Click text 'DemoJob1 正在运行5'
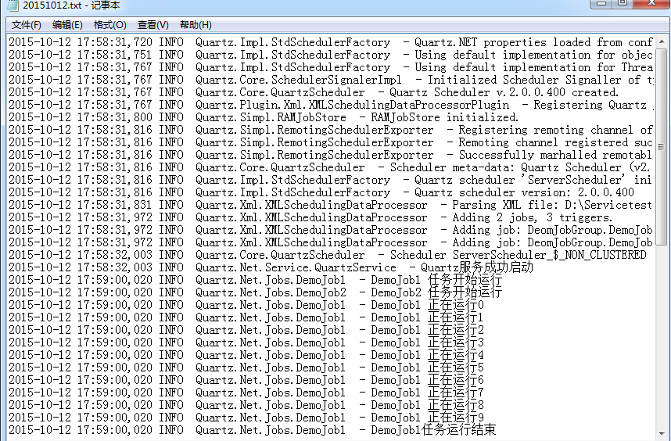 [428, 367]
